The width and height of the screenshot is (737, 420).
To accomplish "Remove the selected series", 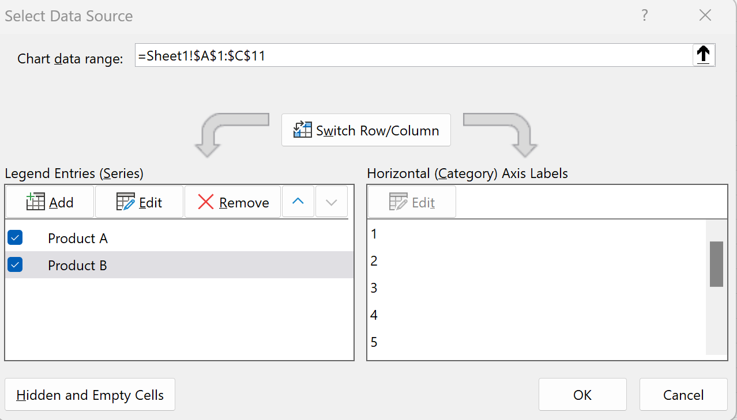I will (232, 202).
